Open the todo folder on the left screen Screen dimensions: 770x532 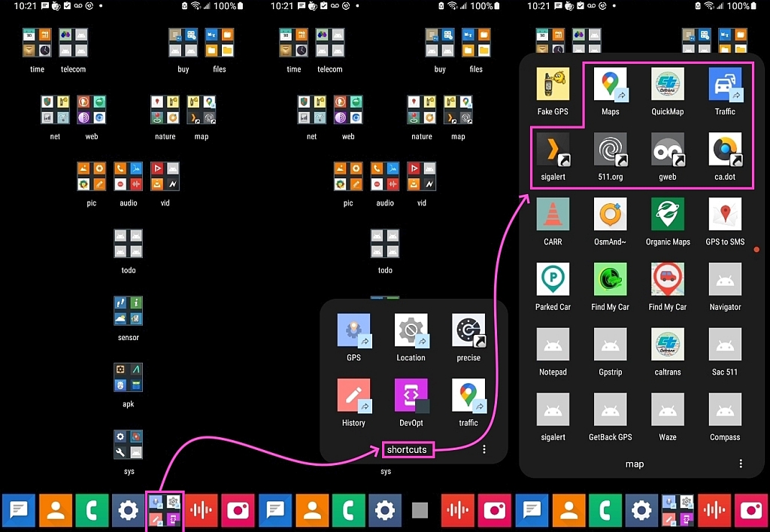point(128,244)
